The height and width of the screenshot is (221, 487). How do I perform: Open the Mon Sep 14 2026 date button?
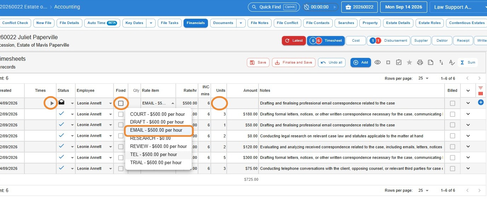[x=404, y=7]
